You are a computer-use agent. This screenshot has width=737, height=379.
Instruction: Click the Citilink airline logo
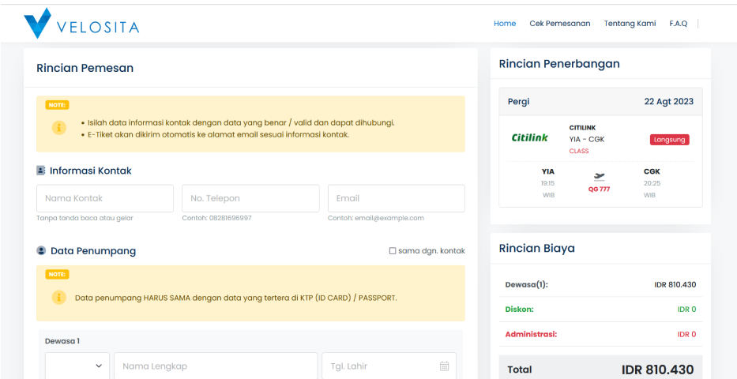[x=529, y=138]
